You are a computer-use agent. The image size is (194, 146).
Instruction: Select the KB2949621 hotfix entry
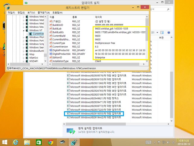pos(93,98)
